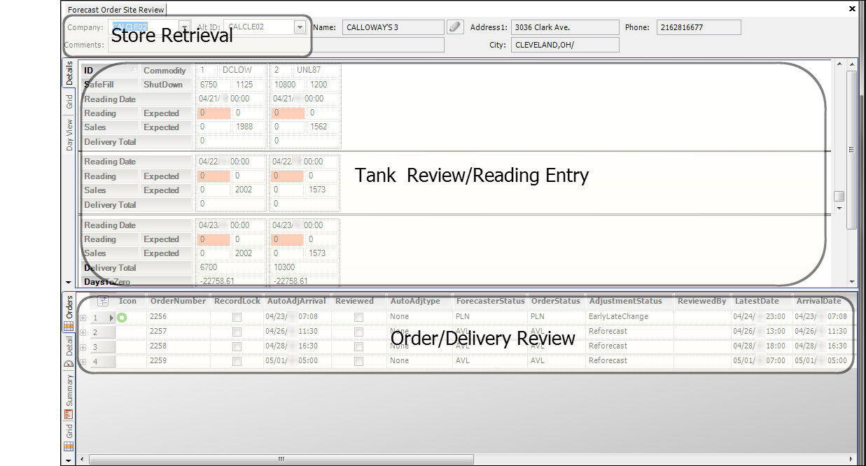Image resolution: width=866 pixels, height=466 pixels.
Task: Click the horizontal scrollbar thumb at the bottom
Action: [x=281, y=460]
